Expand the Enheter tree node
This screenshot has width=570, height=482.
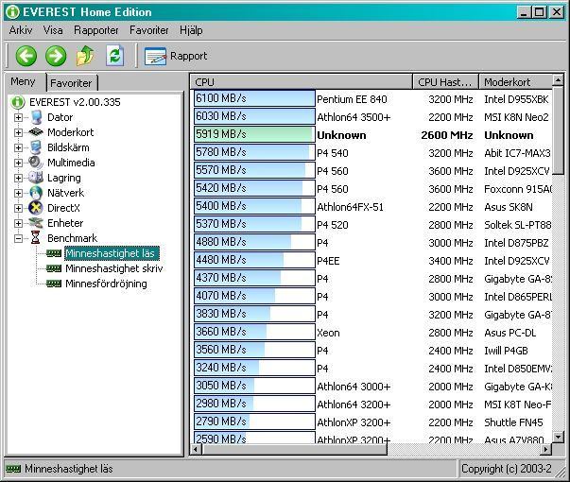point(18,223)
